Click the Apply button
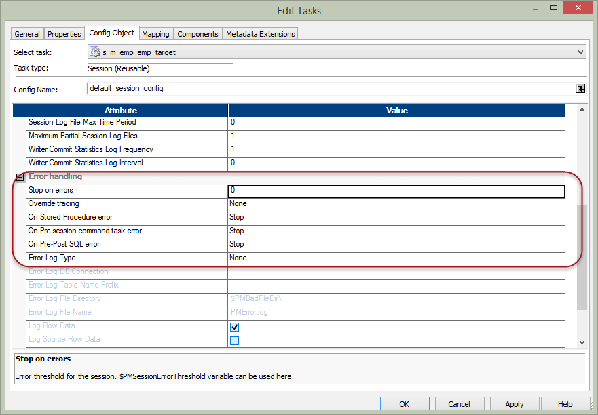Image resolution: width=598 pixels, height=415 pixels. [514, 404]
